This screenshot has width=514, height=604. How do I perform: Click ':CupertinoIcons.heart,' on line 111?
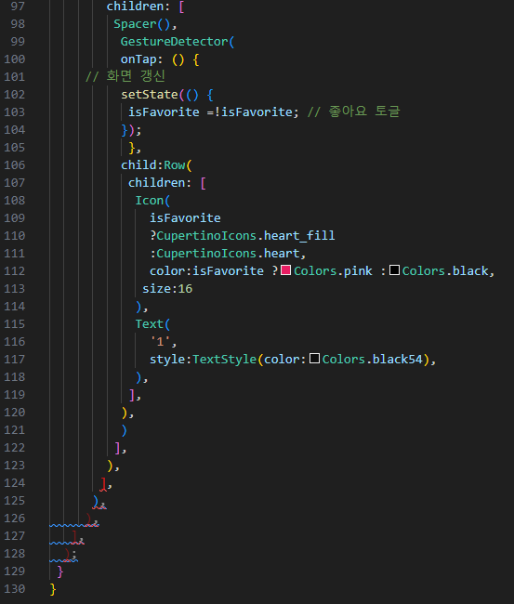click(x=228, y=254)
